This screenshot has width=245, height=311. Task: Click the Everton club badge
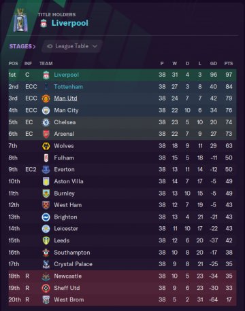(46, 170)
